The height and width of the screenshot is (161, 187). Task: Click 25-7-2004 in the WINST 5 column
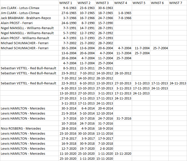point(141,53)
